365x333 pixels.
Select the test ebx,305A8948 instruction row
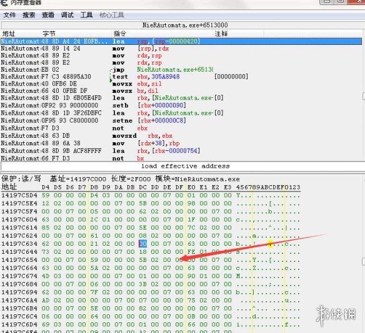point(181,77)
